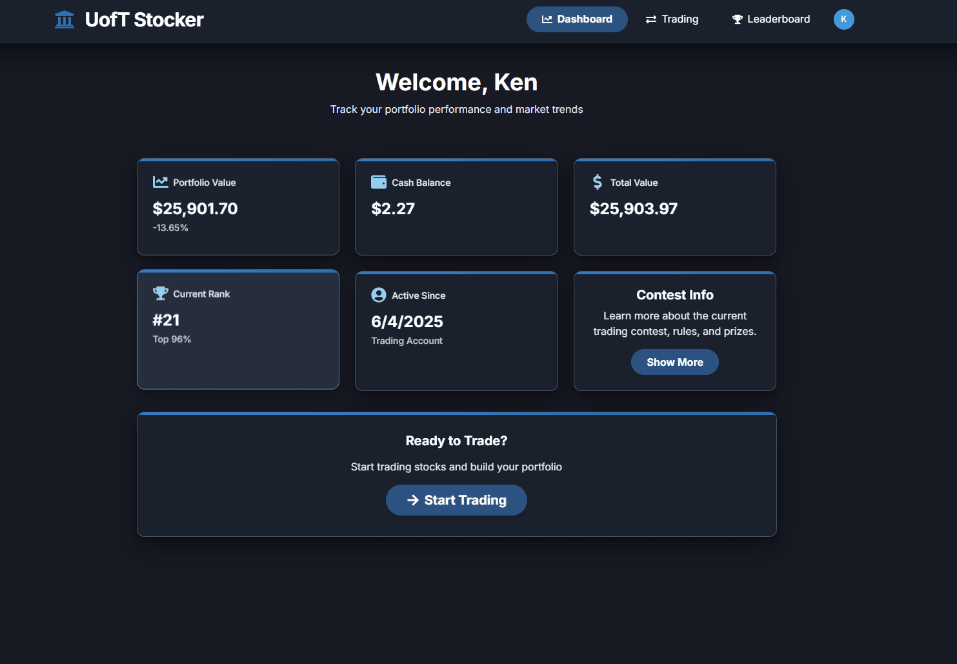
Task: Go to the Leaderboard page
Action: (x=771, y=19)
